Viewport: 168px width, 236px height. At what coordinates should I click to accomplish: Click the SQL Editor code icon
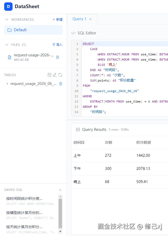(73, 33)
